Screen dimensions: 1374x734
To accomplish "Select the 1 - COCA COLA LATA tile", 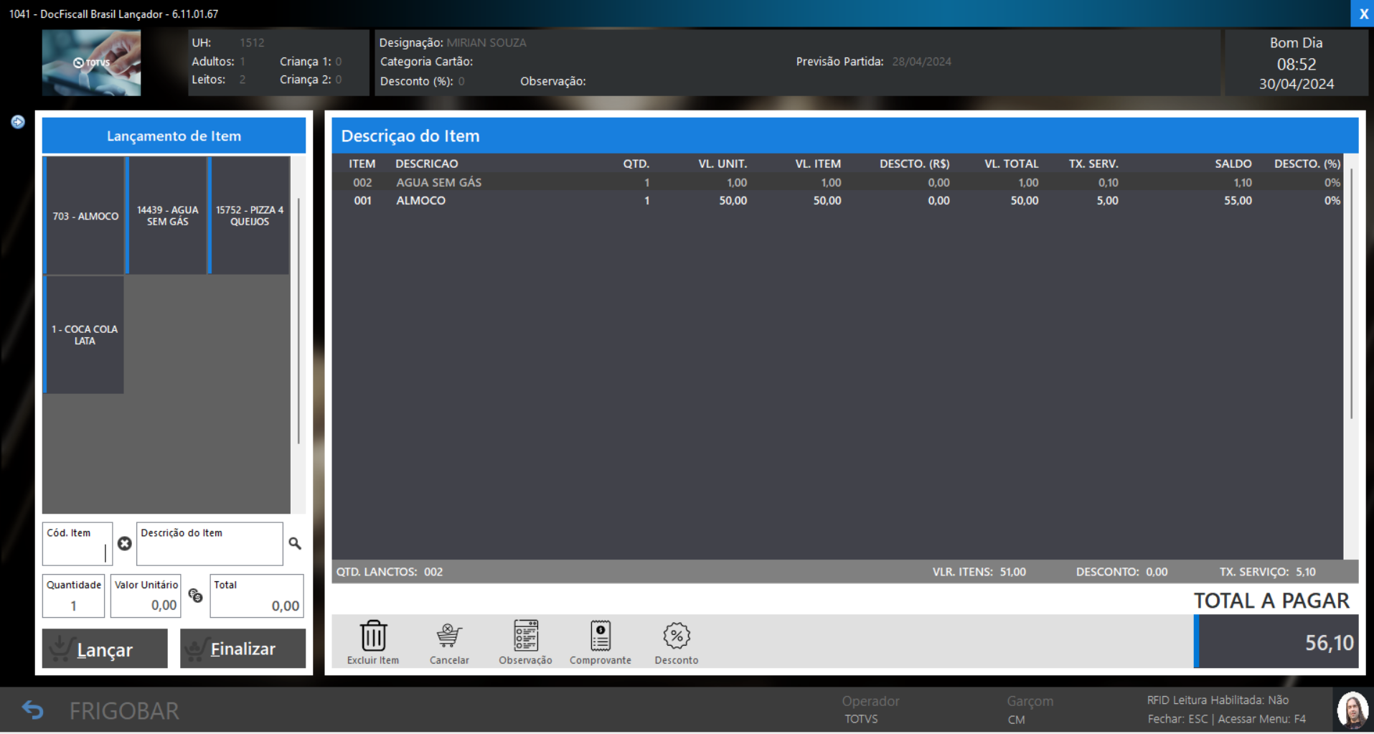I will (85, 334).
